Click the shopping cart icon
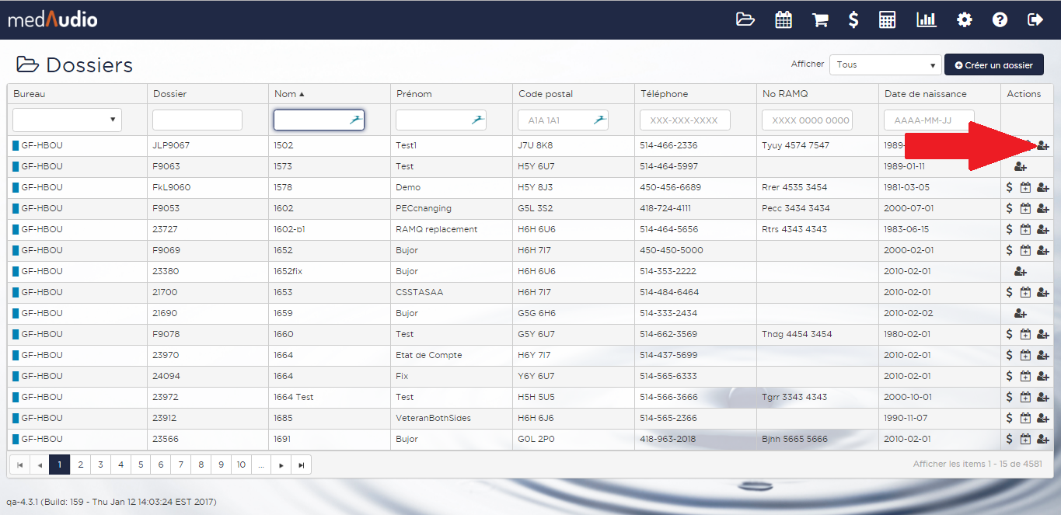This screenshot has height=515, width=1061. 820,19
